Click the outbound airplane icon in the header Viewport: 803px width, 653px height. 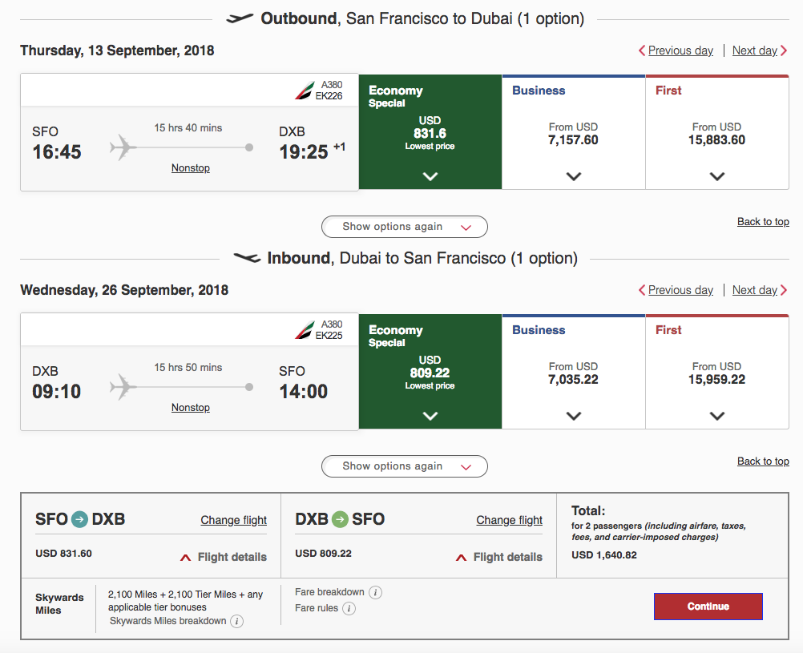pyautogui.click(x=240, y=18)
